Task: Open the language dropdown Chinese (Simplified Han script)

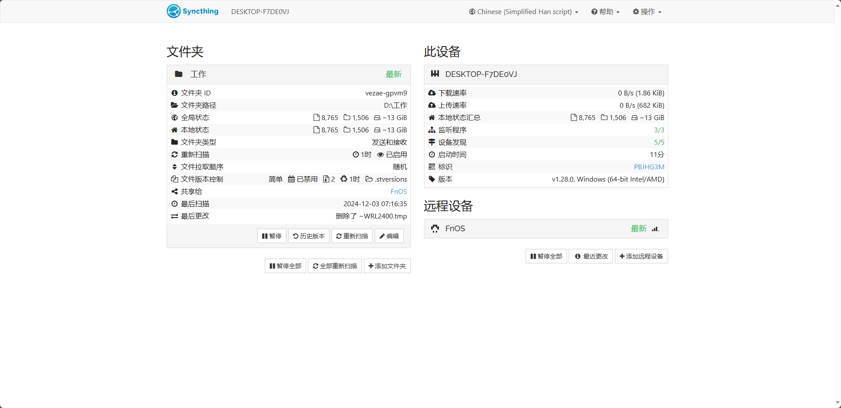Action: point(523,12)
